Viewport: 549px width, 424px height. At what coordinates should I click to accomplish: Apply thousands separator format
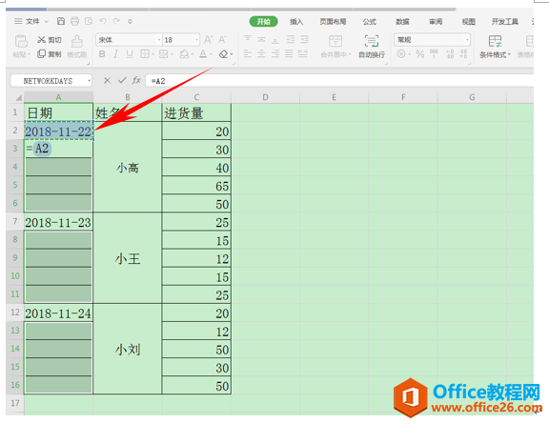(x=435, y=54)
